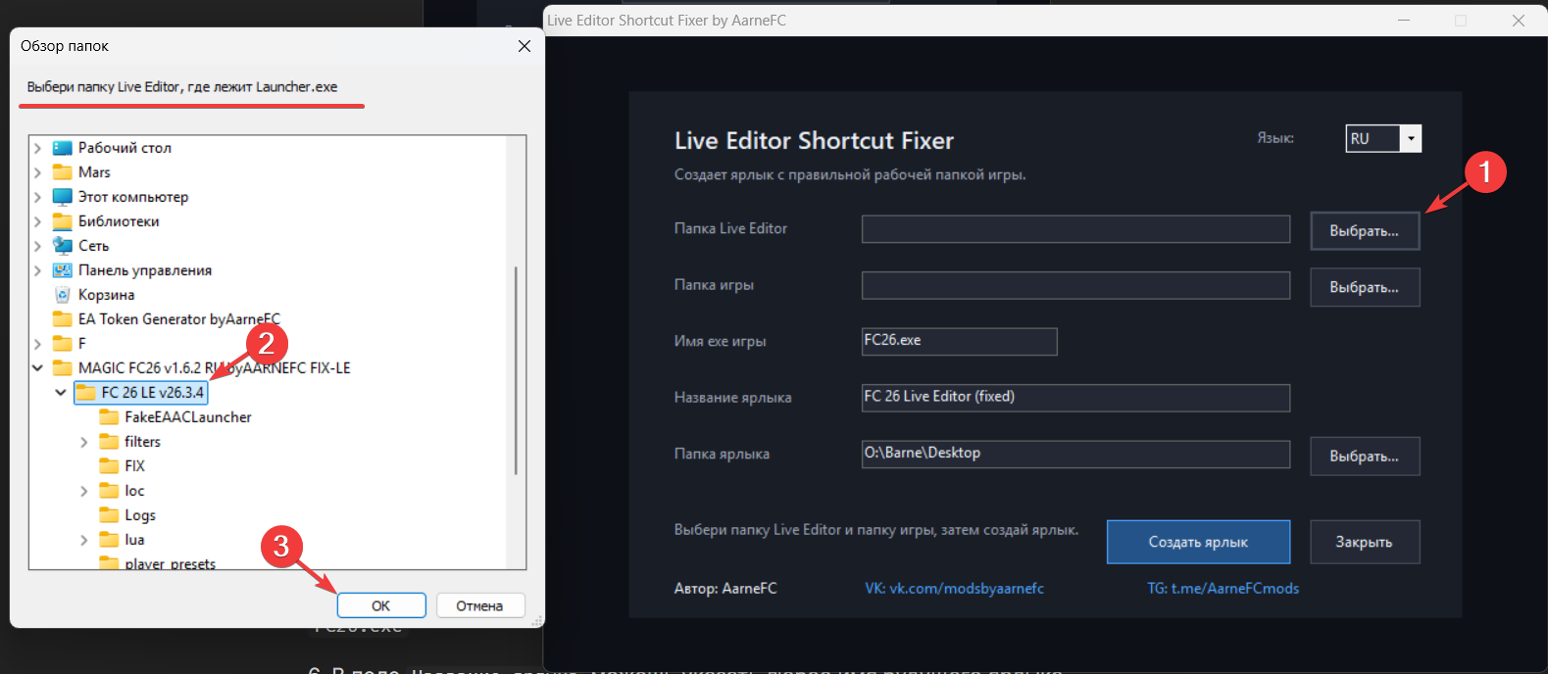Expand the Mars tree node
The image size is (1548, 674).
(x=38, y=172)
